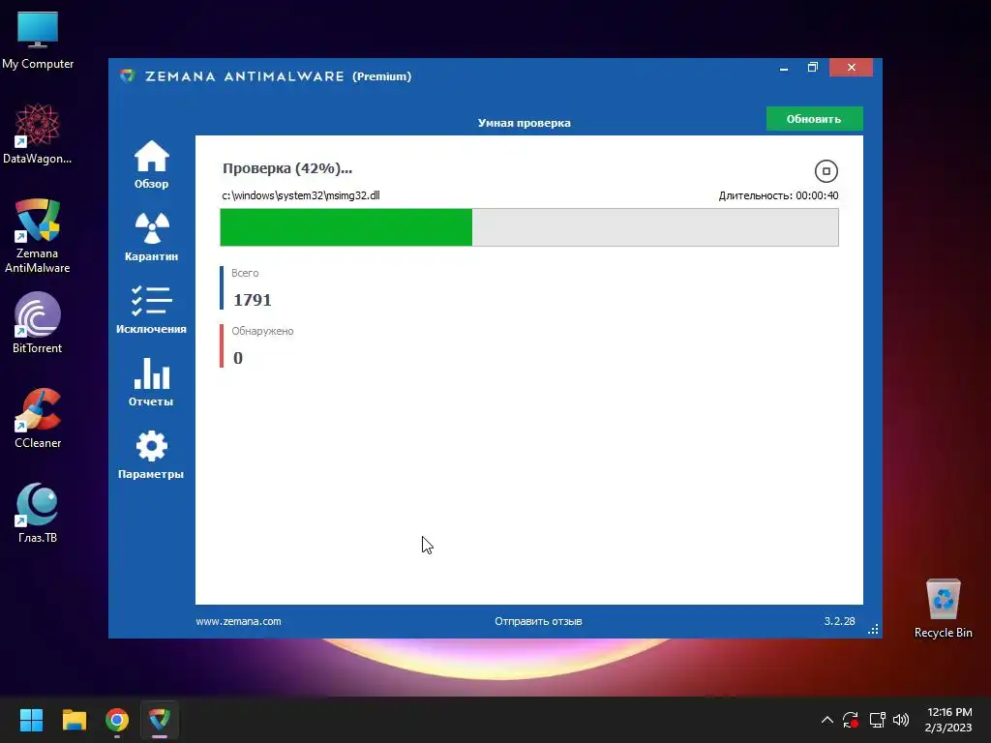991x743 pixels.
Task: Click the Проверка (42%) status text
Action: click(286, 168)
